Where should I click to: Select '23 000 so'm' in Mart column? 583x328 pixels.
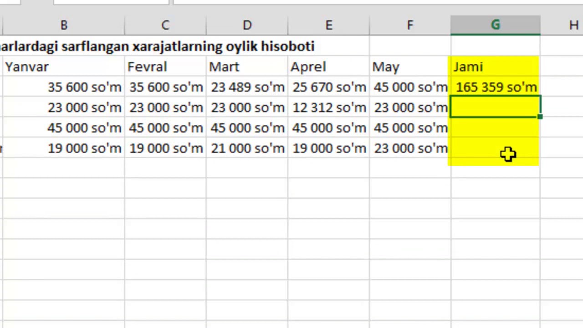coord(247,108)
